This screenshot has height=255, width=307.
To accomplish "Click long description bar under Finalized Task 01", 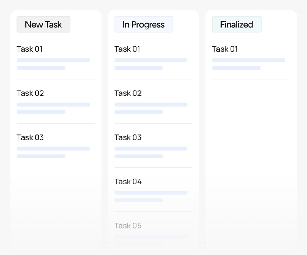I will [x=249, y=60].
